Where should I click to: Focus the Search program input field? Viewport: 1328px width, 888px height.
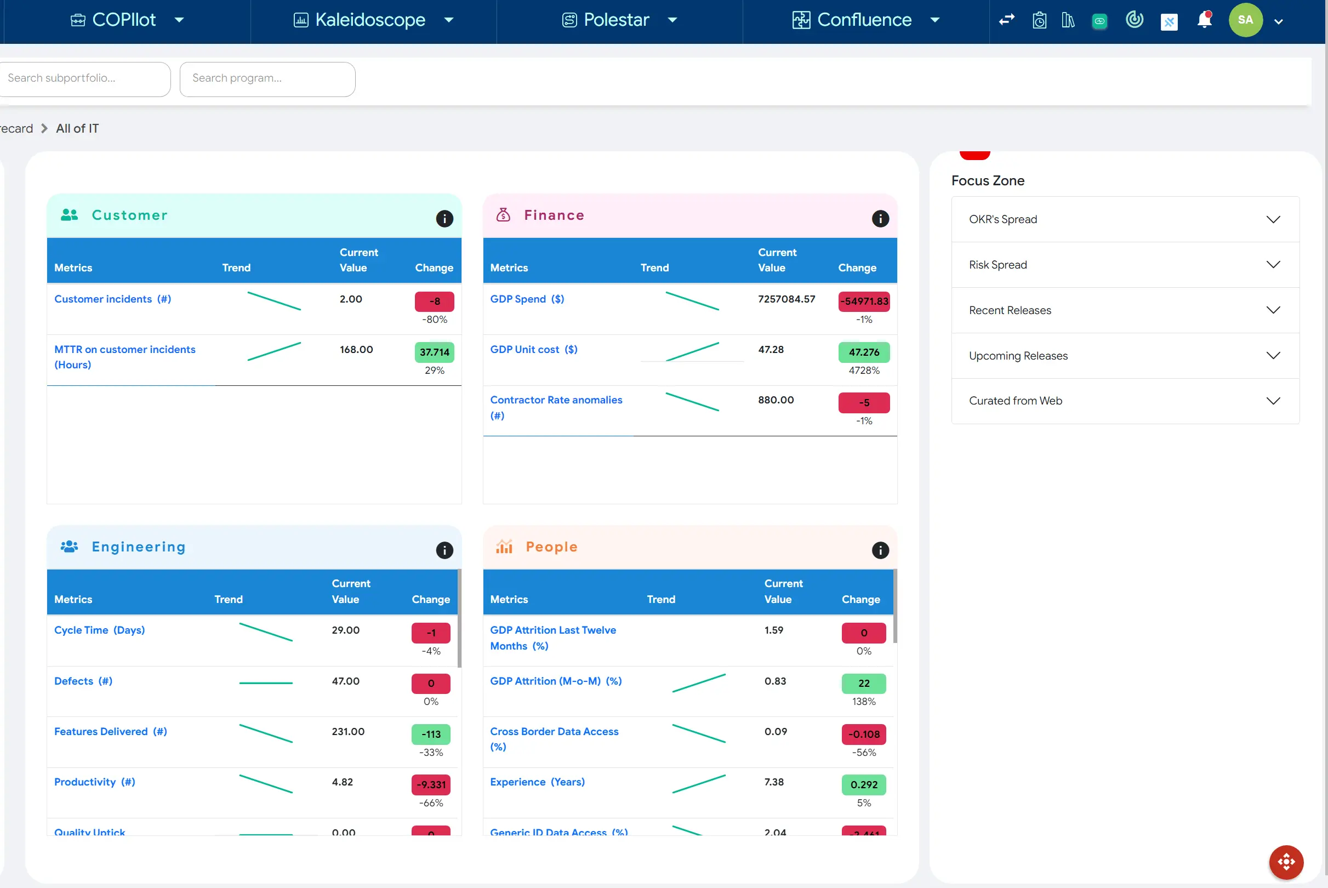click(x=267, y=79)
